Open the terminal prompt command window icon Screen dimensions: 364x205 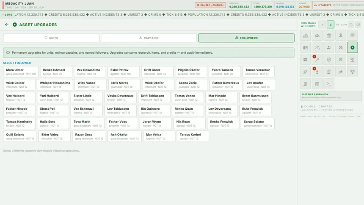click(x=329, y=84)
